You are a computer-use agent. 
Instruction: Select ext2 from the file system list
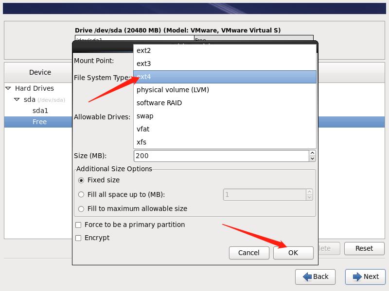coord(225,51)
